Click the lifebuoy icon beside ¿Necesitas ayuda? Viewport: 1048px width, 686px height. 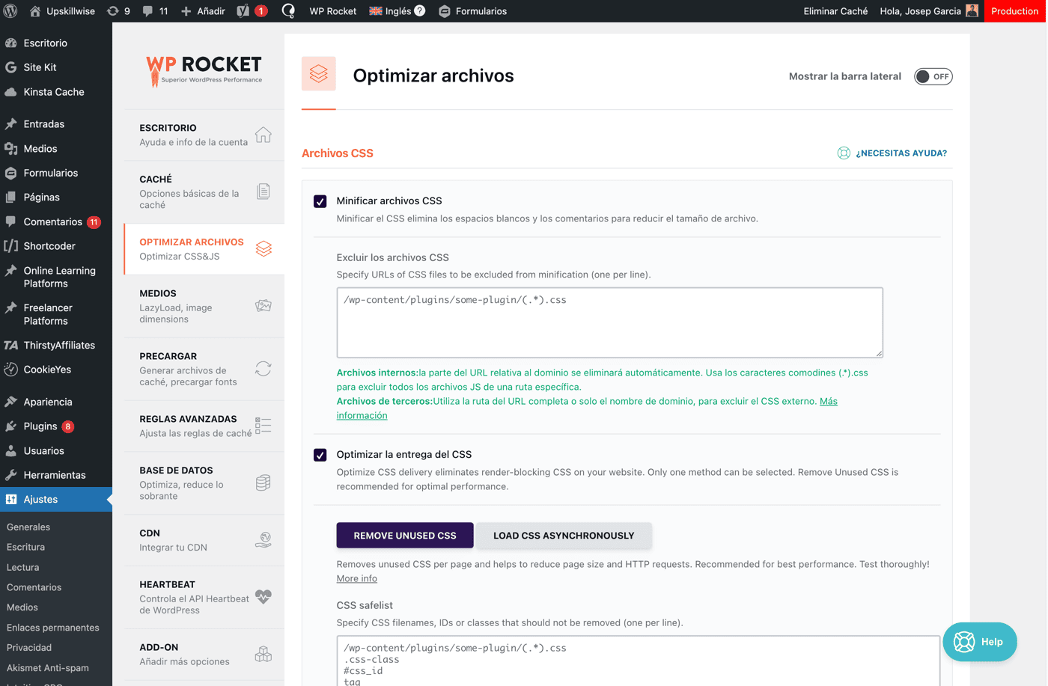click(844, 153)
